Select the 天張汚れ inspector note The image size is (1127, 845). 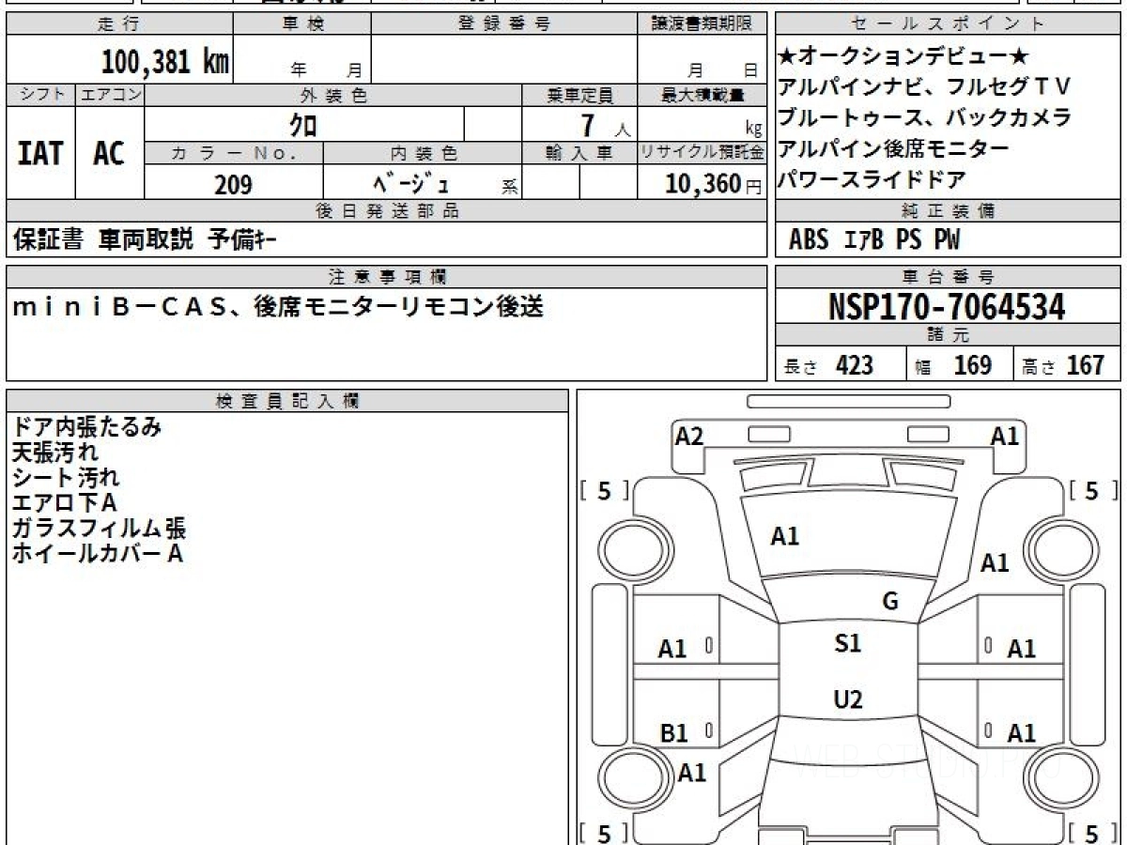point(55,453)
